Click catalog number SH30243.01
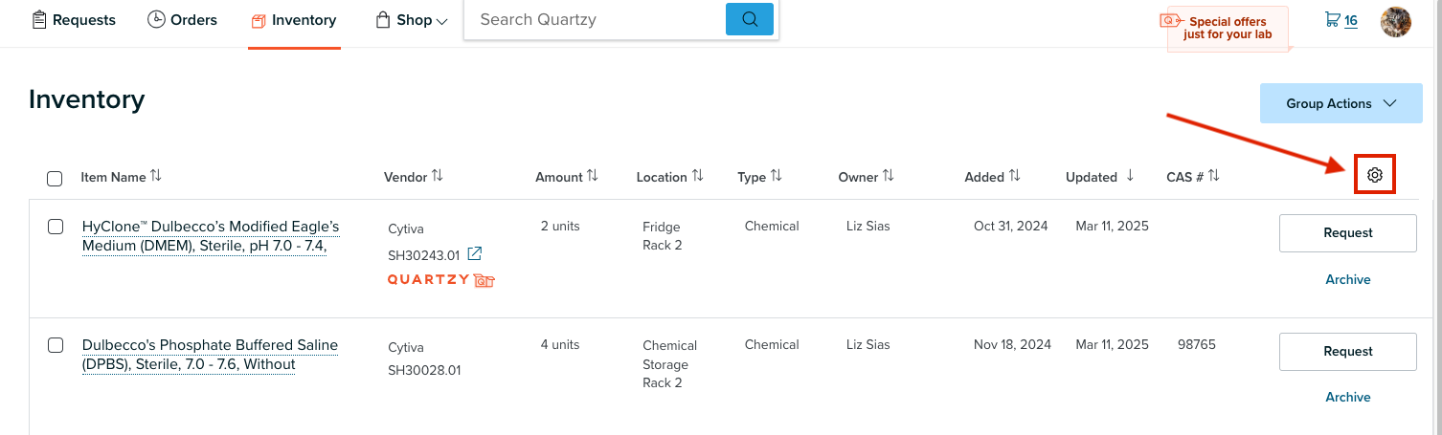This screenshot has width=1442, height=435. coord(423,255)
